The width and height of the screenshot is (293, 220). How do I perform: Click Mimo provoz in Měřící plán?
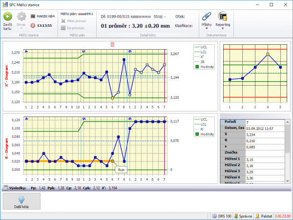click(x=74, y=22)
